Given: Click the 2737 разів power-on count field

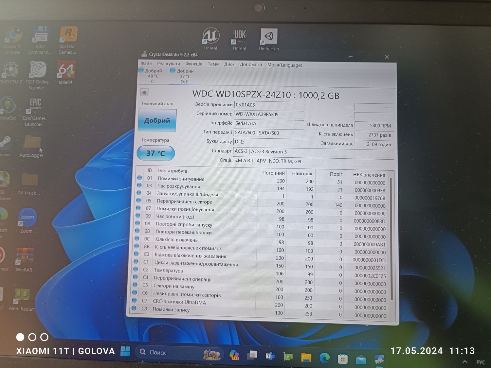Looking at the screenshot, I should [374, 135].
